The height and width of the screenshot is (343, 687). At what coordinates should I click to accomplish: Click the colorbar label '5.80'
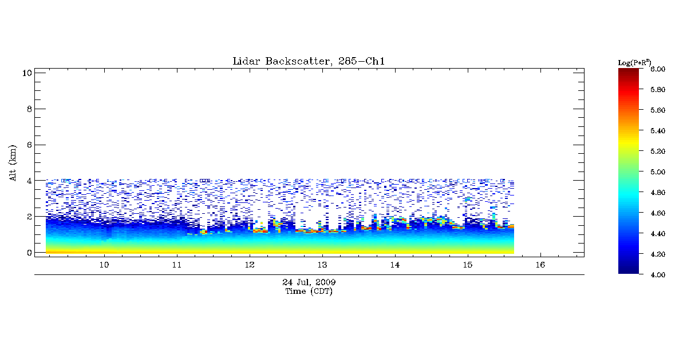coord(658,90)
